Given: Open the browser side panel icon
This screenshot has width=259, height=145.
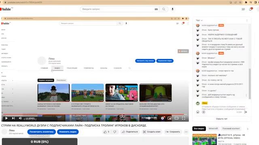Looking at the screenshot, I should 255,2.
